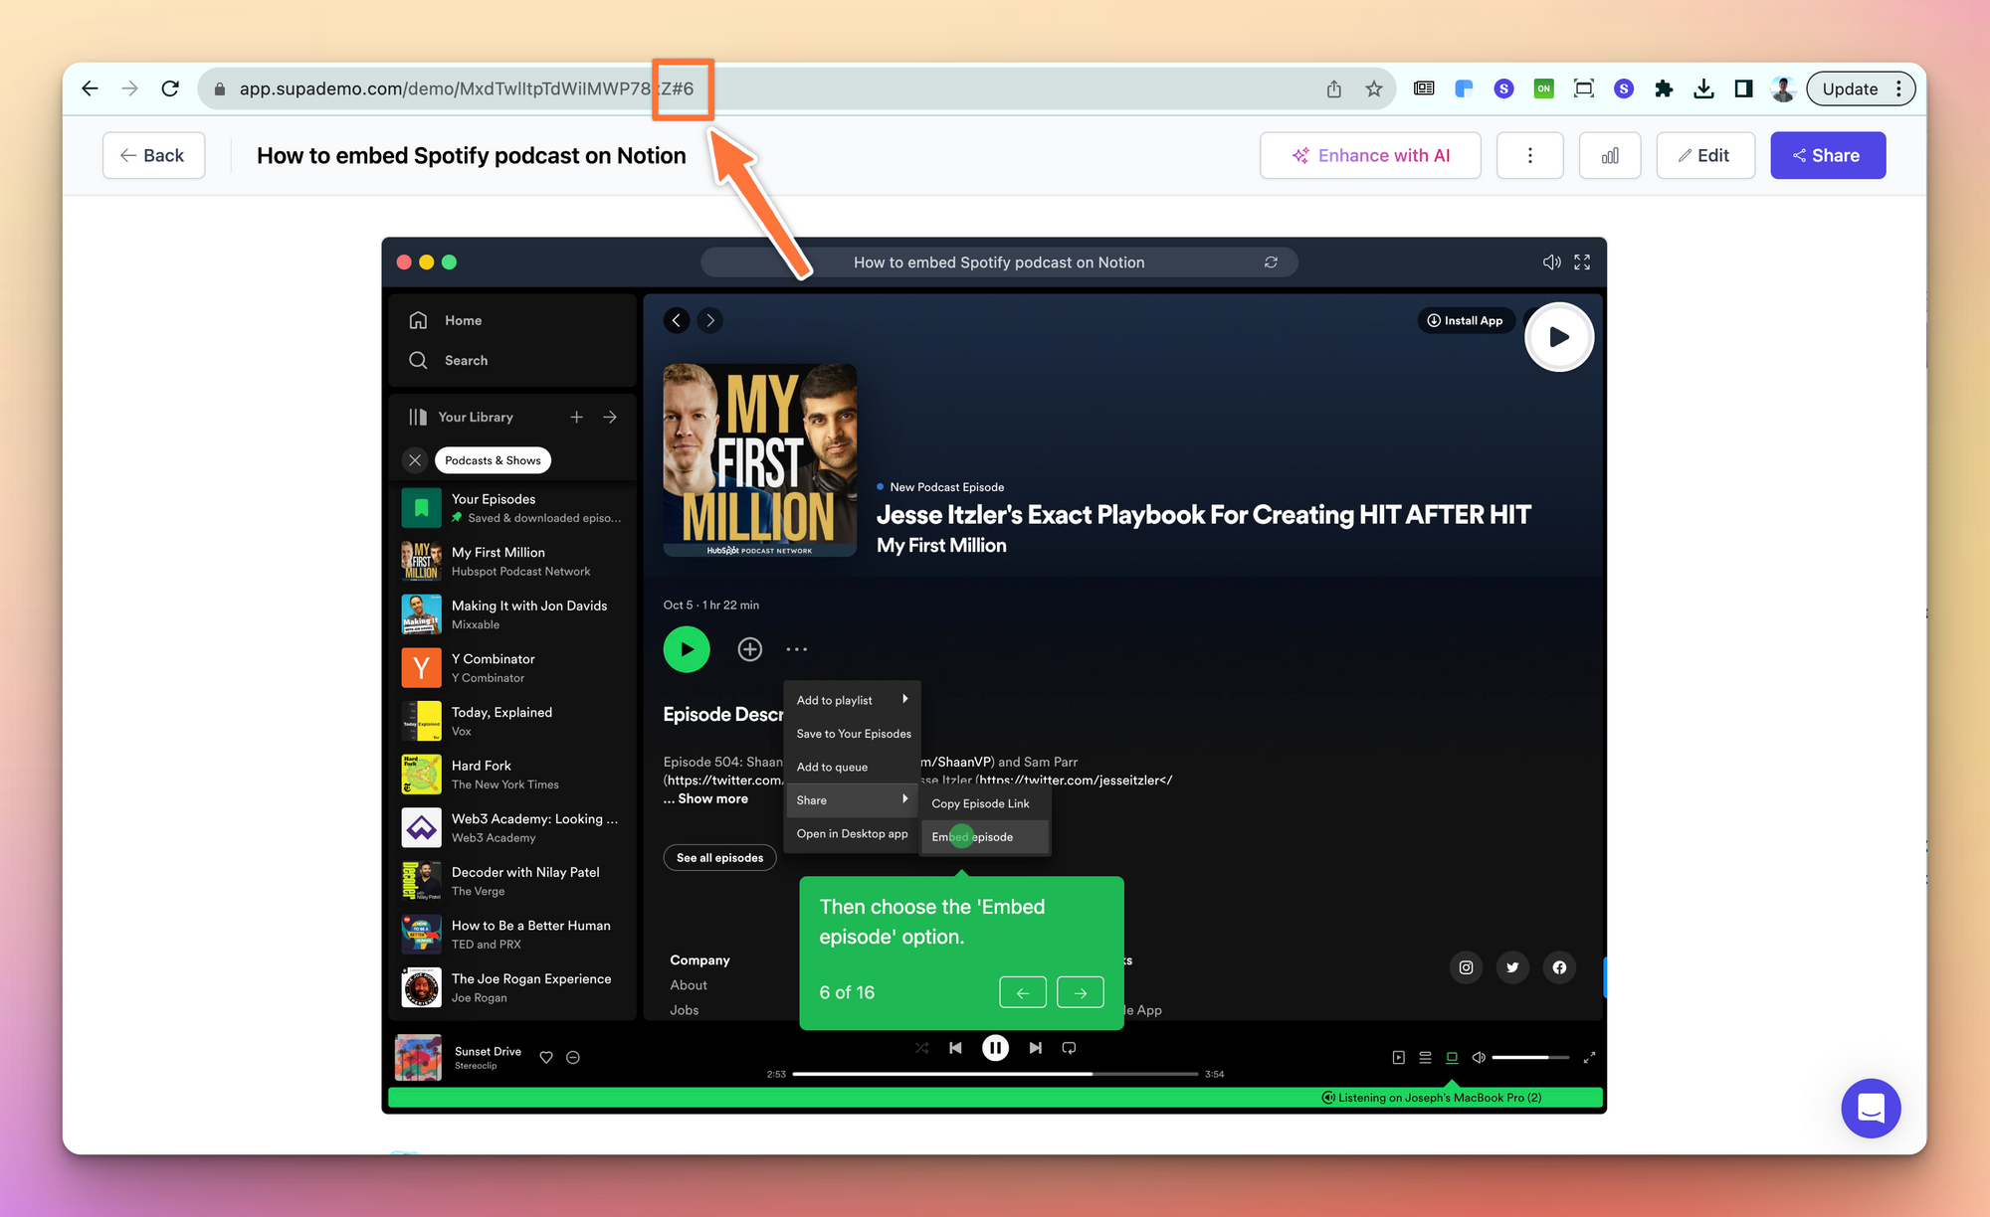Image resolution: width=1990 pixels, height=1217 pixels.
Task: Reload the browser page
Action: pos(170,88)
